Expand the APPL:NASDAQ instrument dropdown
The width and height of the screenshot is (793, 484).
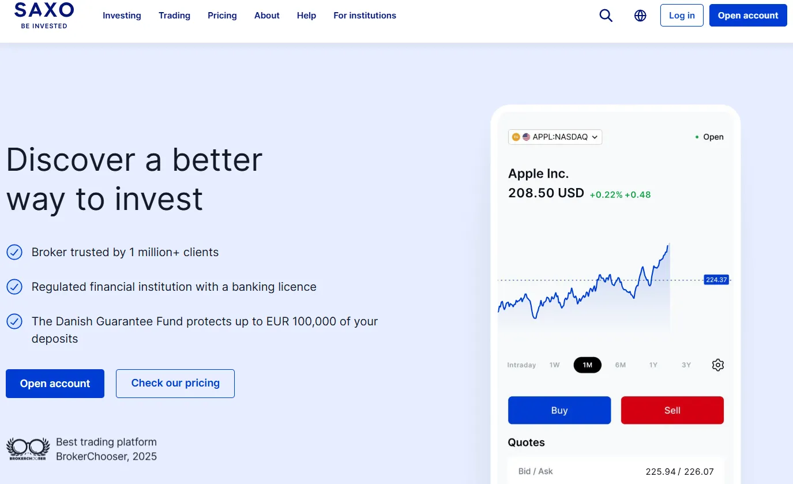[x=555, y=137]
